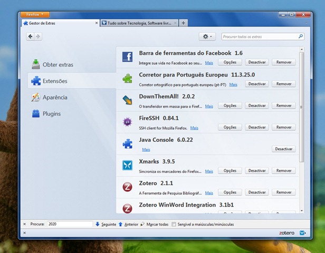This screenshot has width=325, height=253.
Task: Open Mais link for FireSSH
Action: point(194,128)
